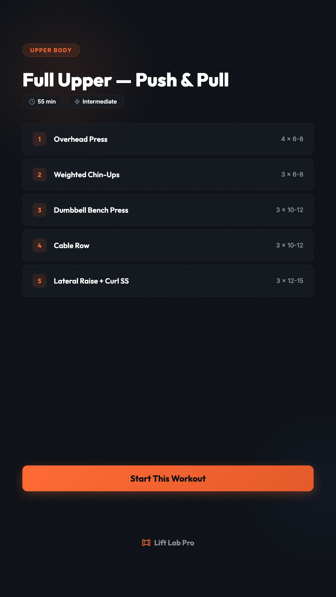
Task: Tap the number 2 exercise badge
Action: point(40,174)
